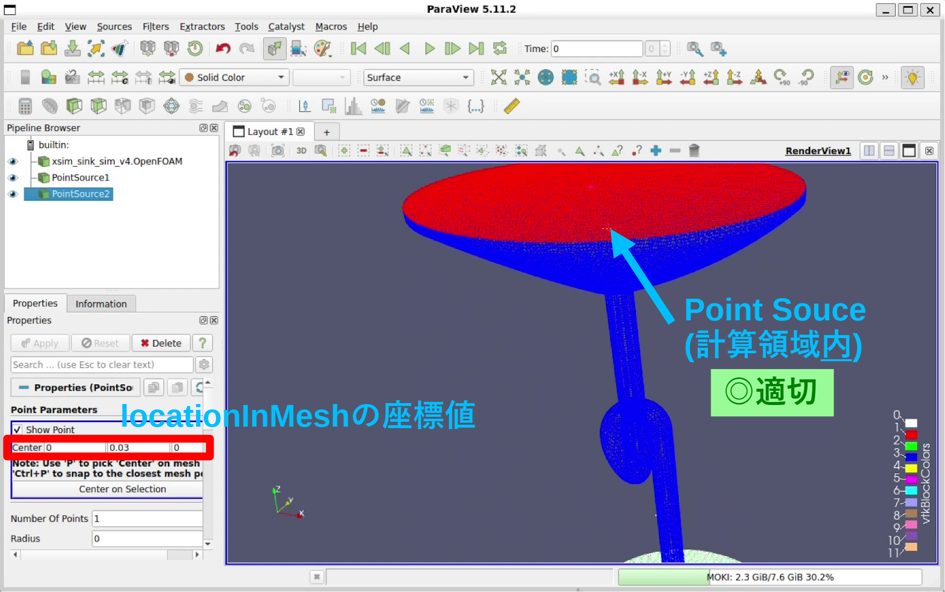Screen dimensions: 945x592
Task: Click the Edit Color Map palette icon
Action: coord(322,48)
